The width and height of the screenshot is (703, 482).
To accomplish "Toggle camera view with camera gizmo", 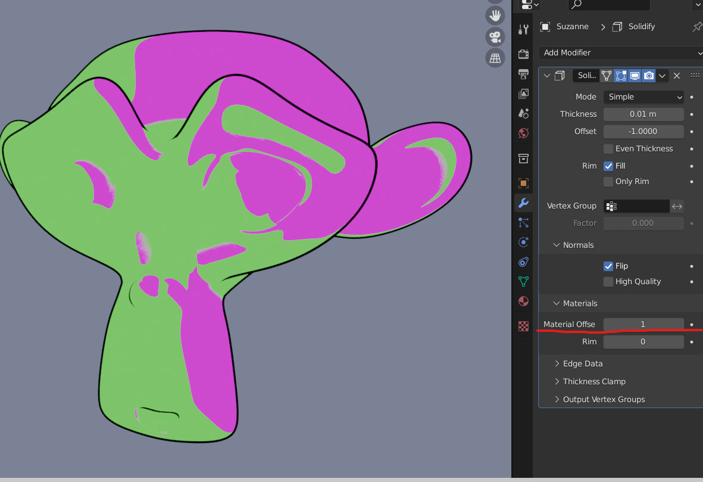I will pos(495,37).
